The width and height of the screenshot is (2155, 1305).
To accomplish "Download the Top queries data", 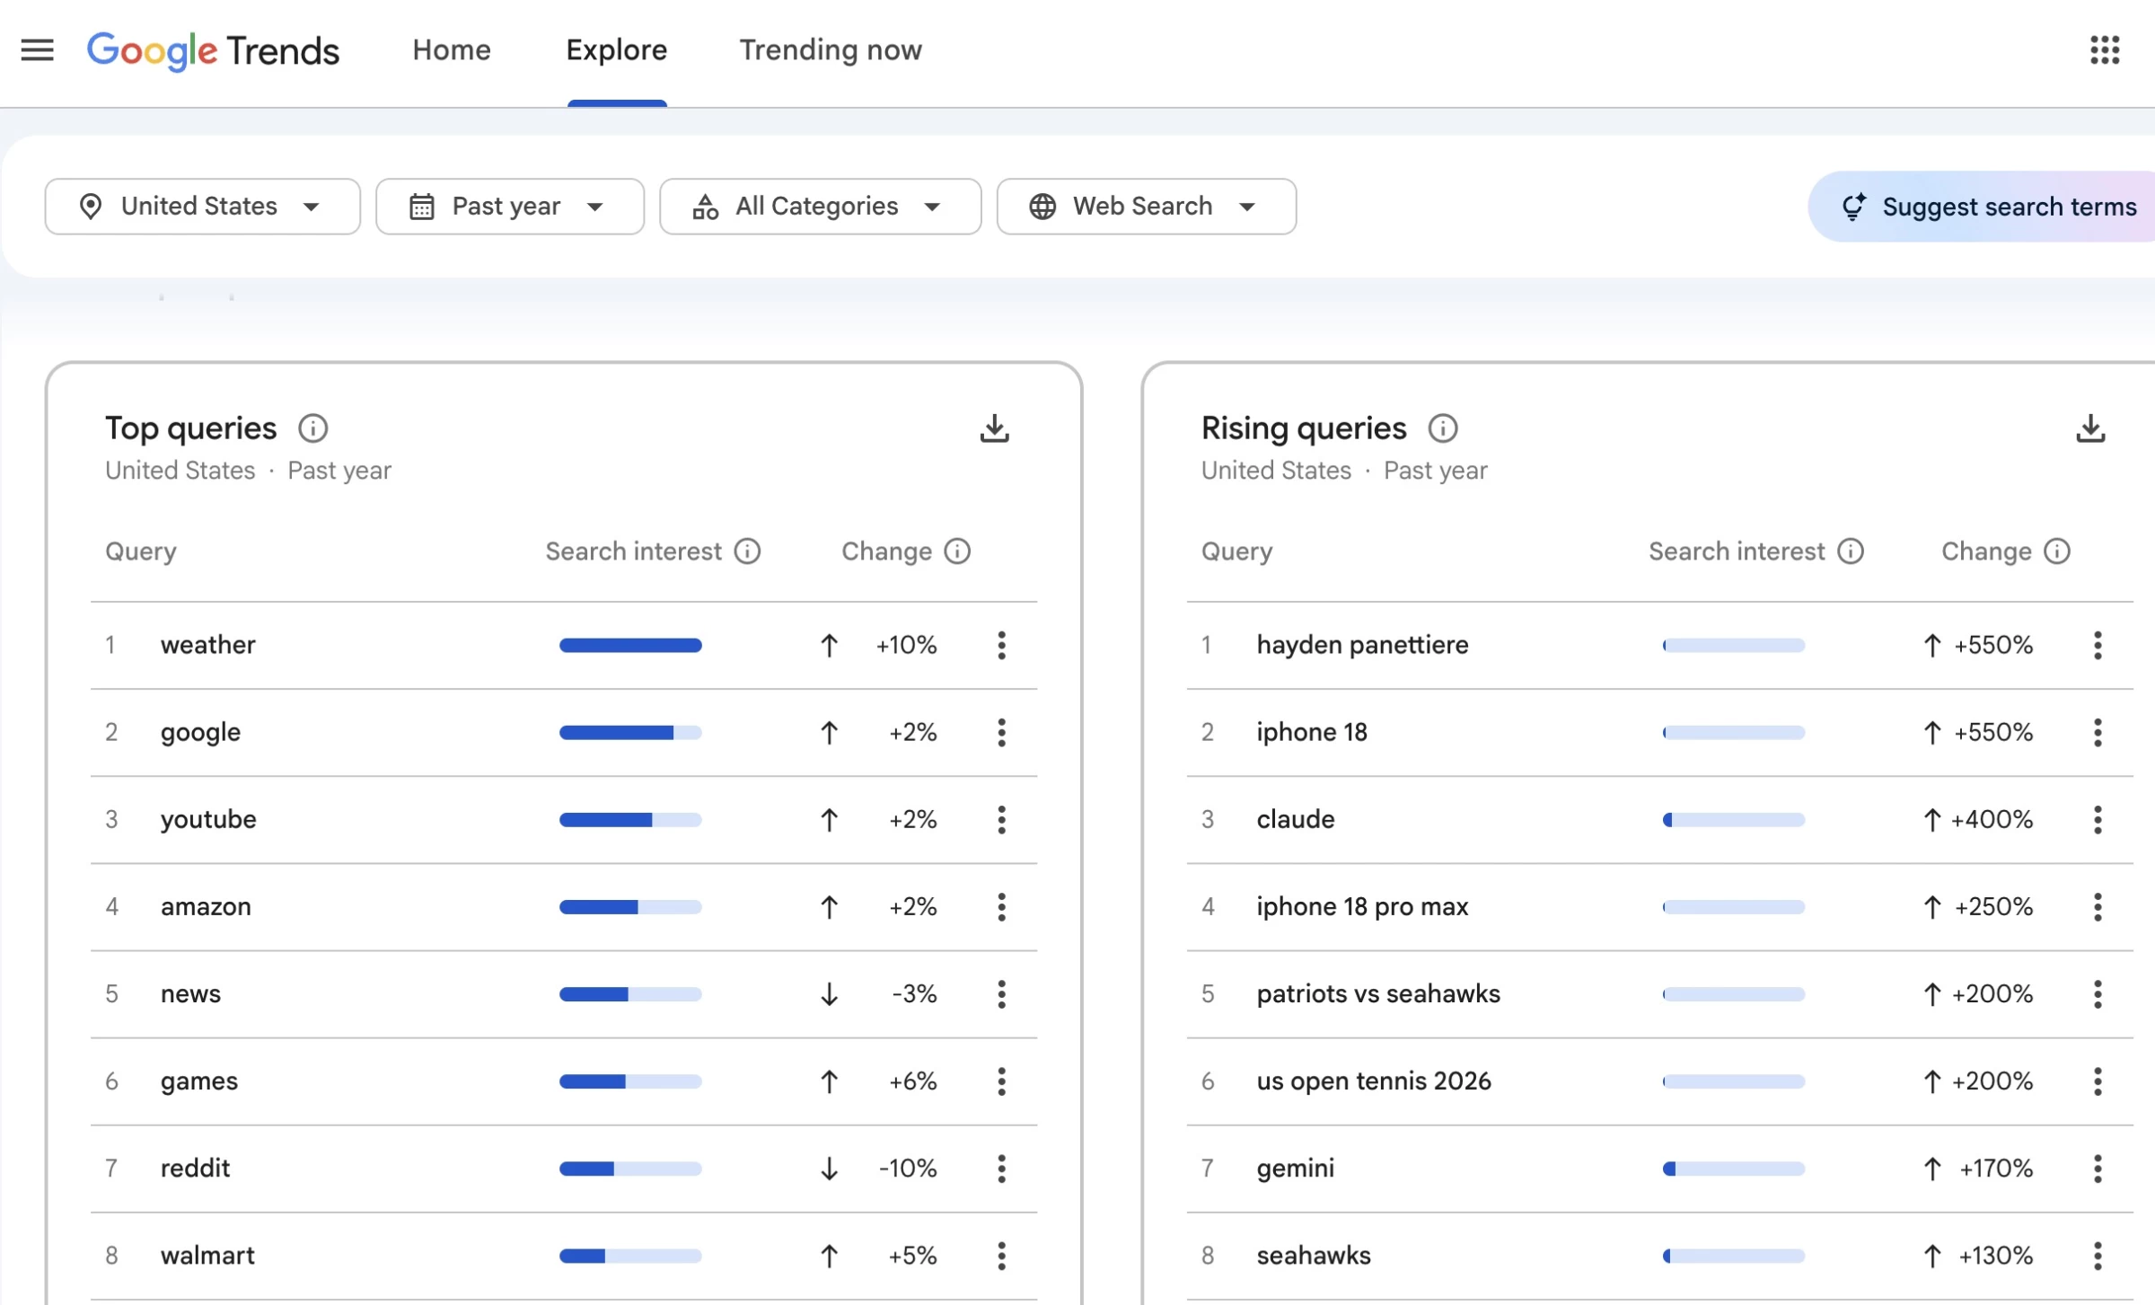I will pyautogui.click(x=994, y=428).
